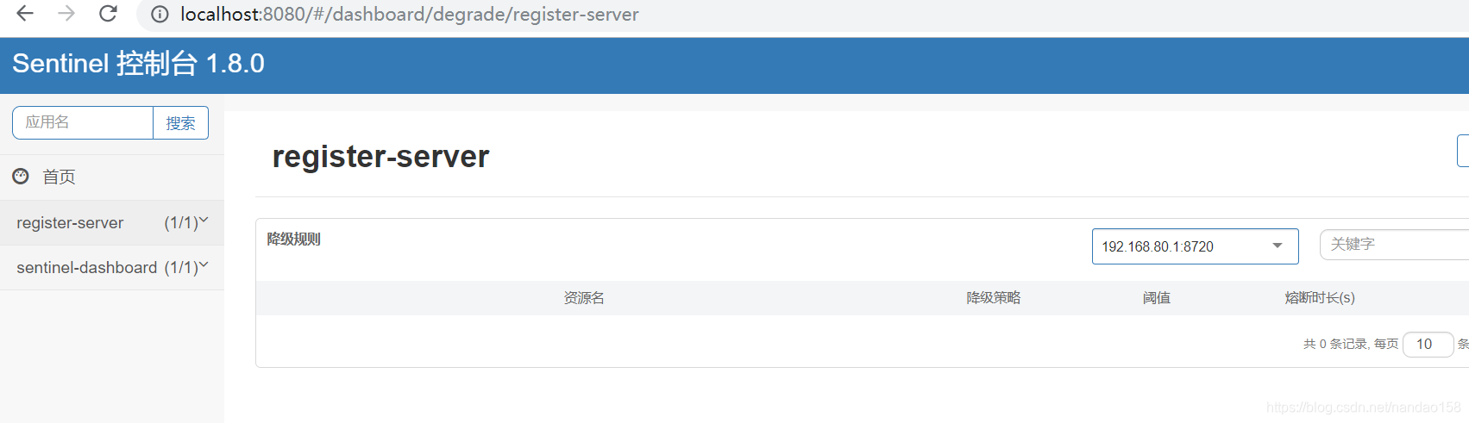Open machine dropdown 192.168.80.1:8720
The image size is (1469, 423).
[x=1195, y=246]
